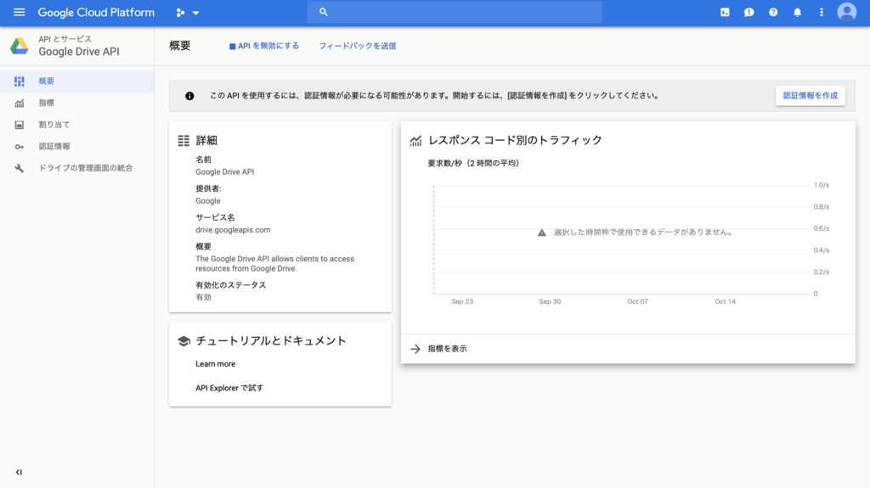Select 認証情報 in the sidebar
Viewport: 870px width, 488px height.
pos(77,146)
